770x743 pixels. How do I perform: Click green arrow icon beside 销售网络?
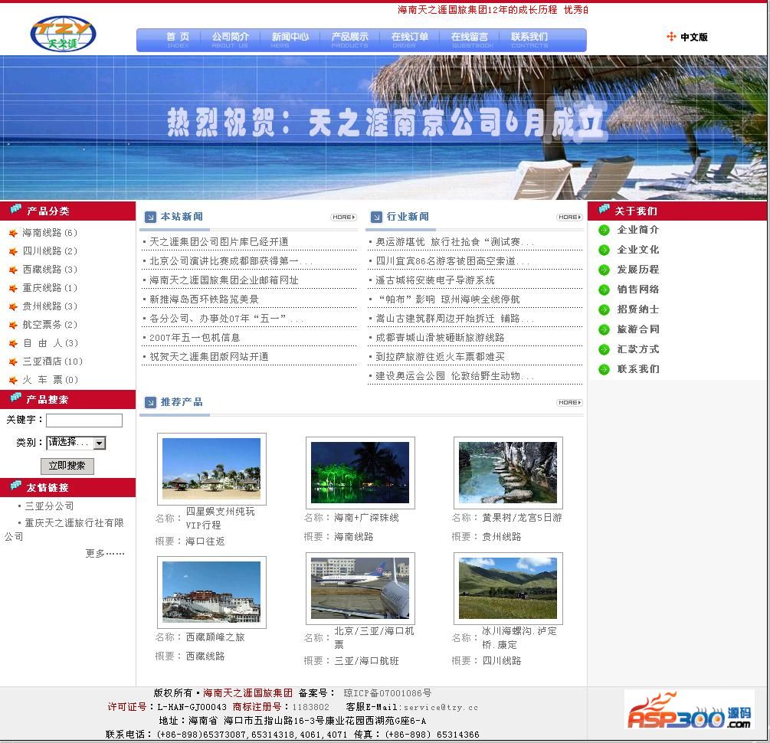pyautogui.click(x=604, y=290)
